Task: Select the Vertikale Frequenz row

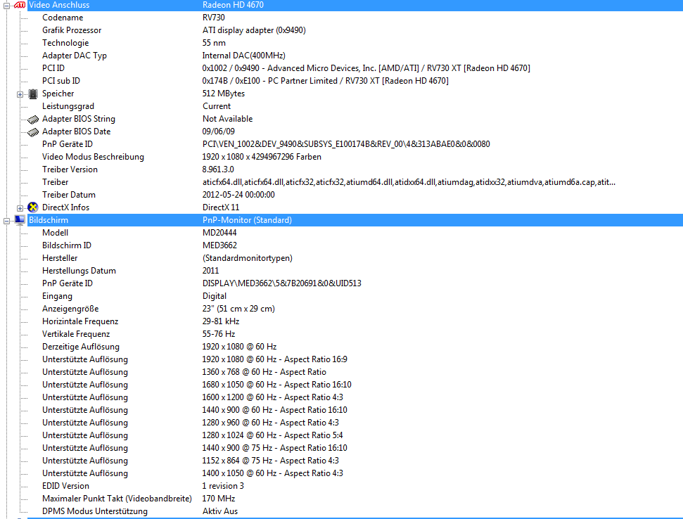Action: pyautogui.click(x=355, y=334)
